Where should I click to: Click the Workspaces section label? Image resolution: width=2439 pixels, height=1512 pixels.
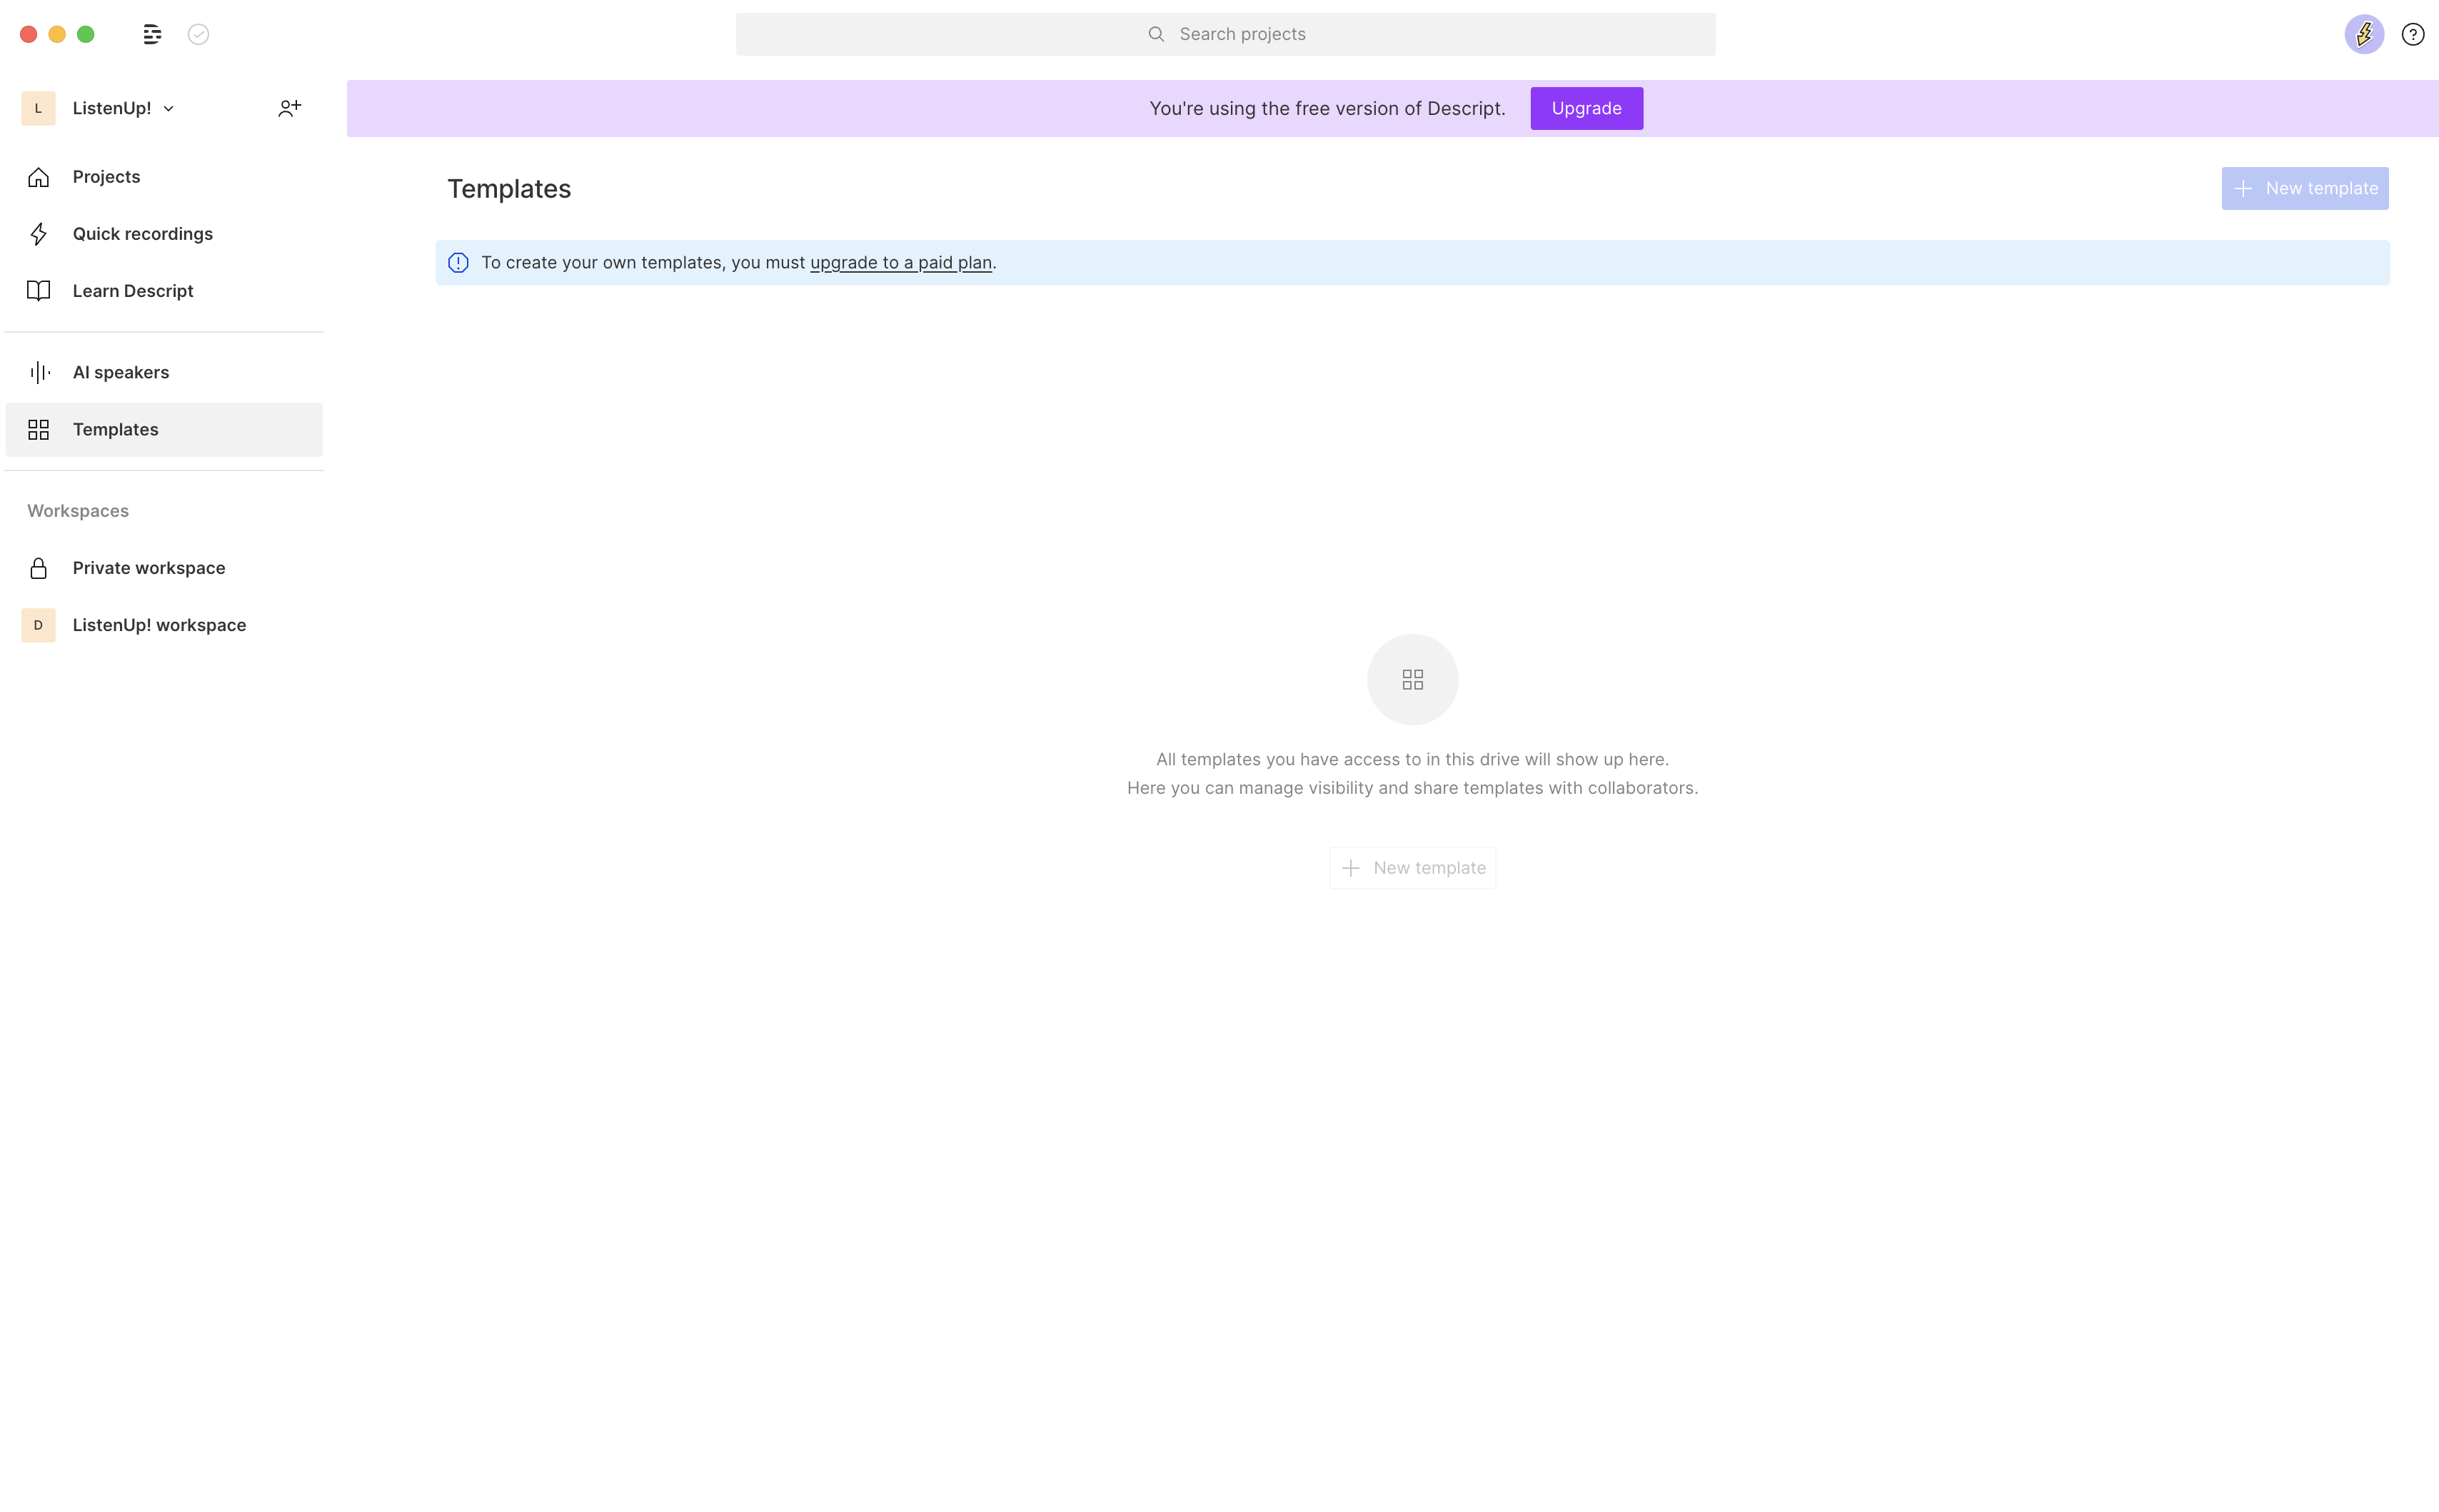[x=78, y=511]
